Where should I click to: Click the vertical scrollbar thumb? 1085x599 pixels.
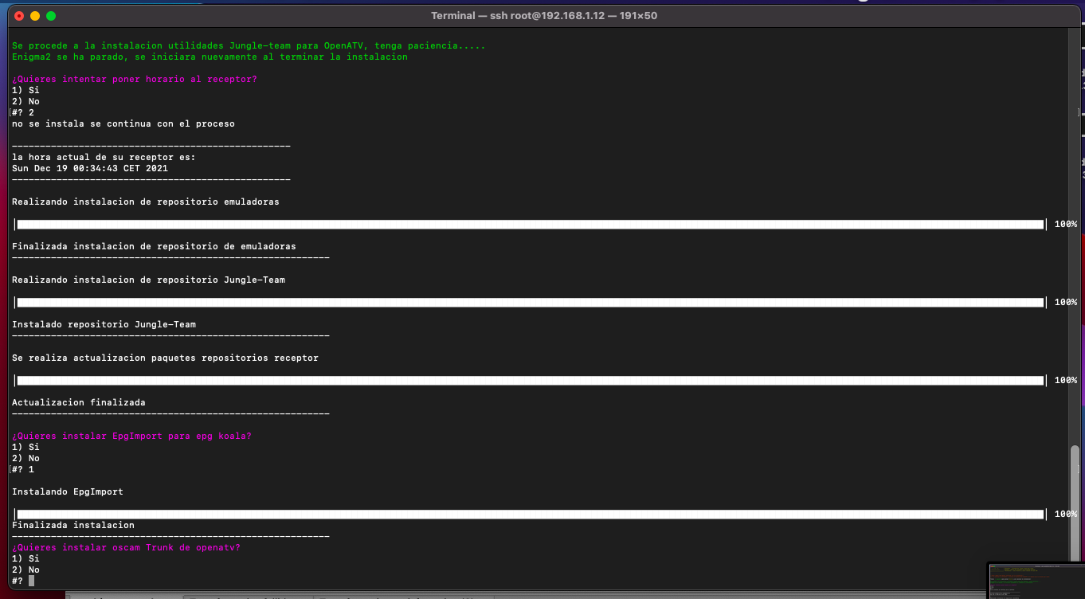point(1075,503)
